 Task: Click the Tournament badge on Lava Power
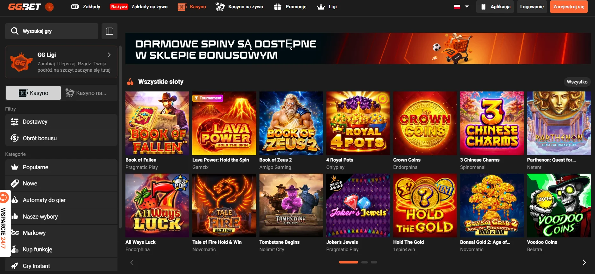coord(208,98)
